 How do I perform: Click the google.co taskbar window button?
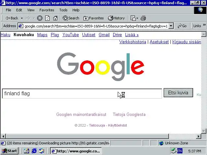coord(76,151)
